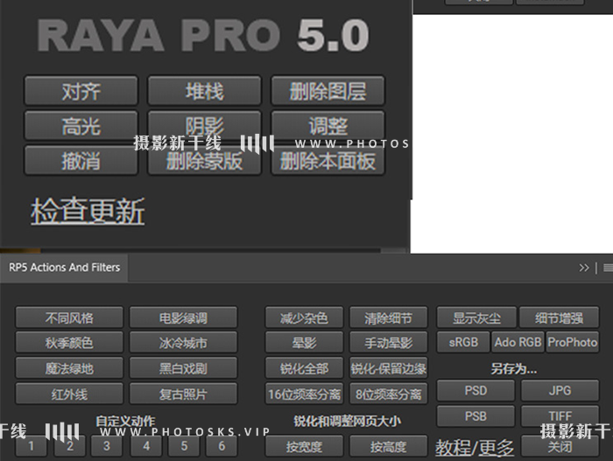Click the 堆栈 (stack) button
The width and height of the screenshot is (613, 461).
204,92
